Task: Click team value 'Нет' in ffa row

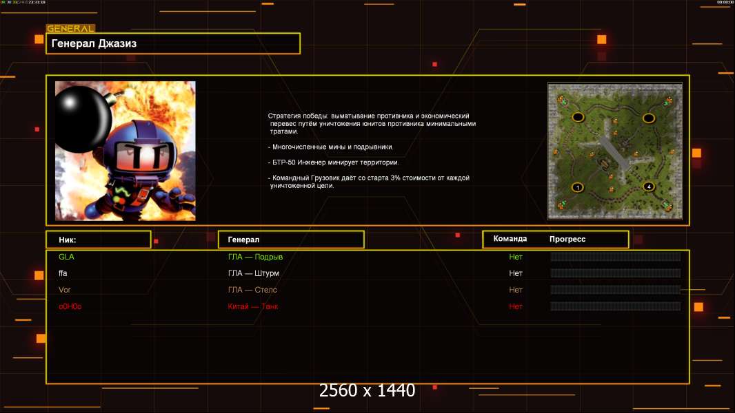Action: pyautogui.click(x=516, y=273)
